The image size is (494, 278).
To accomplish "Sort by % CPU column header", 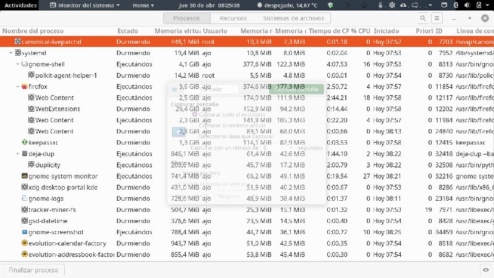I will (x=361, y=31).
